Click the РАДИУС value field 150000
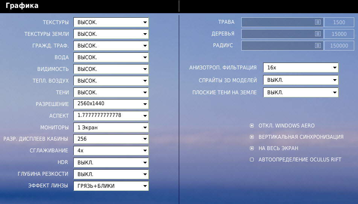358x204 pixels. coord(339,46)
